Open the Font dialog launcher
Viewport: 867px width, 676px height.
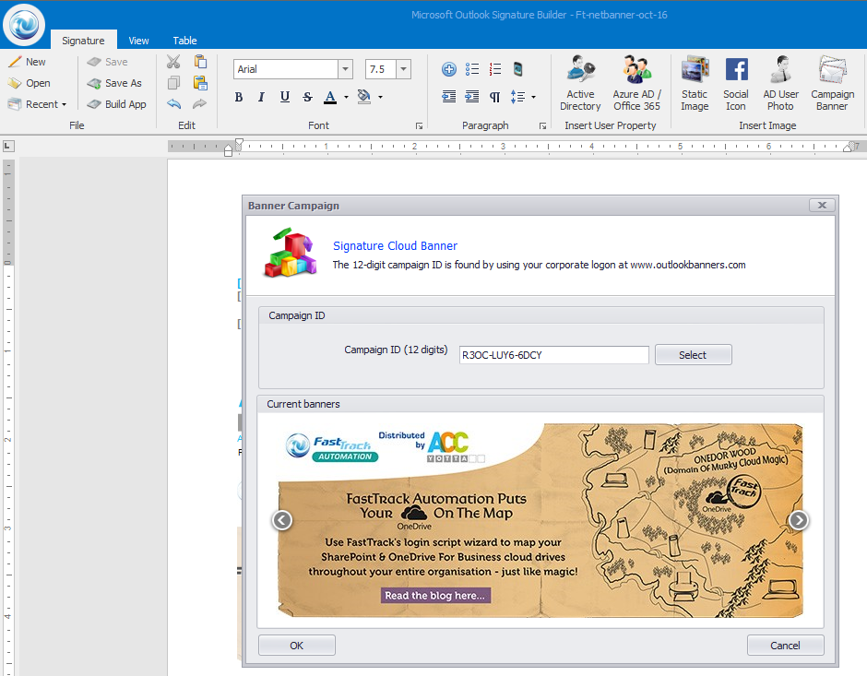(419, 126)
